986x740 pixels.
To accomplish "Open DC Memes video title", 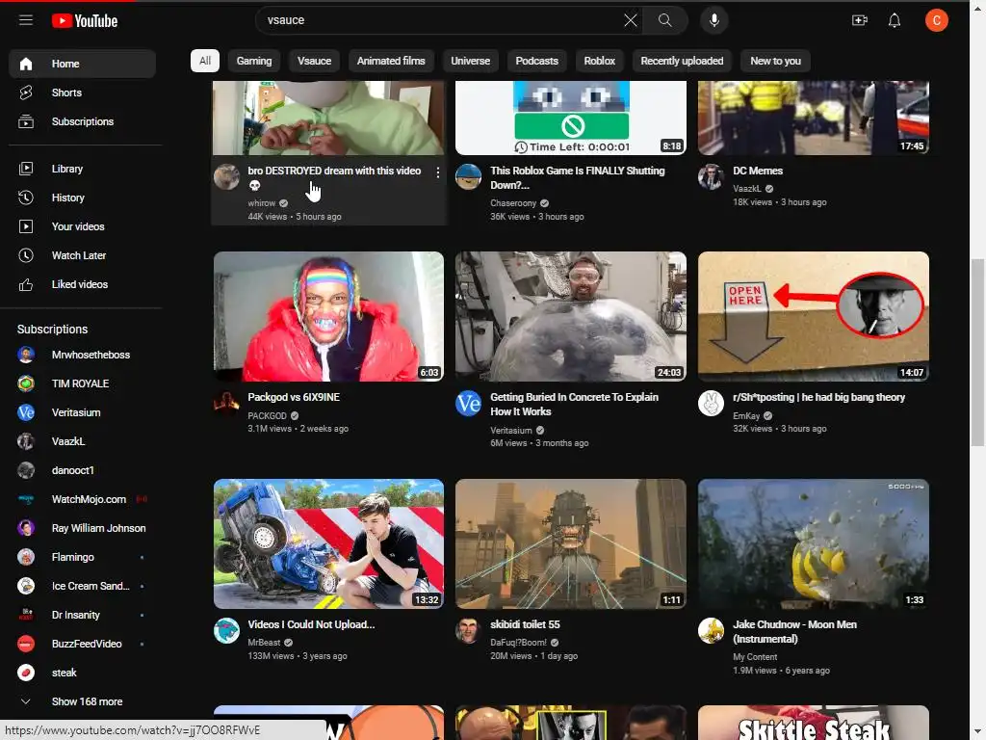I will [758, 171].
